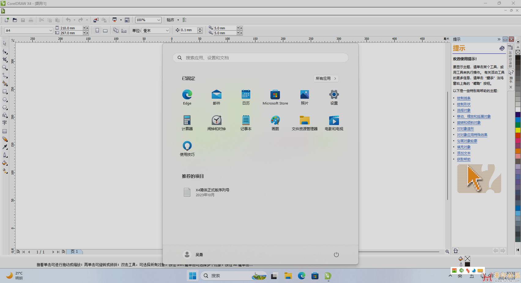
Task: Toggle apply layout to all pages
Action: (116, 30)
